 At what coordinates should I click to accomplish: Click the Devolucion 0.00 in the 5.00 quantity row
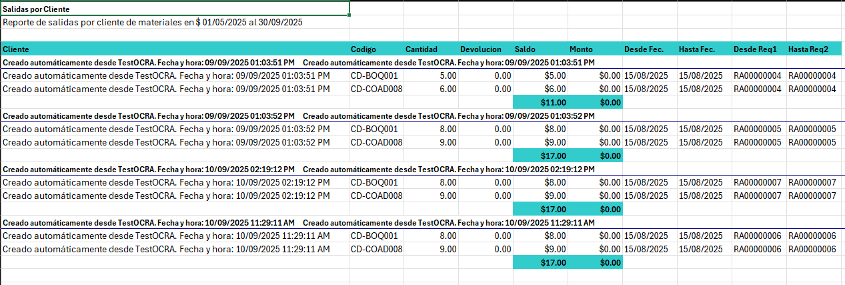click(x=486, y=75)
